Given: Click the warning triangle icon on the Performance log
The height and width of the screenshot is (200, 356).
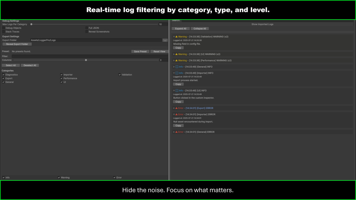Looking at the screenshot, I should (x=177, y=60).
